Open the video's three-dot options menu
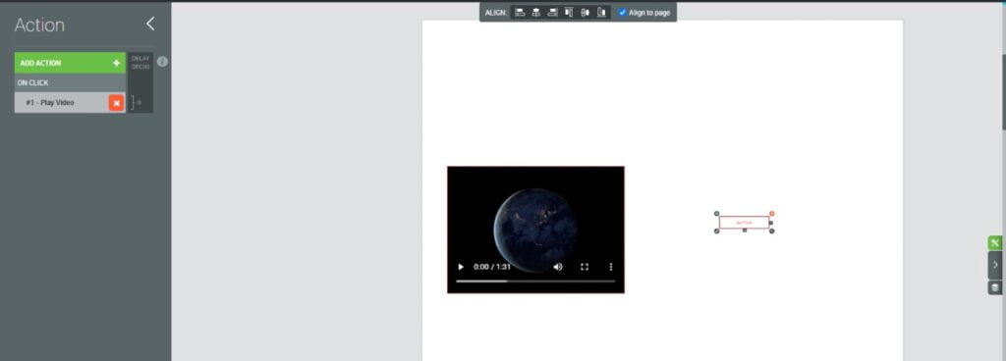 (x=611, y=267)
